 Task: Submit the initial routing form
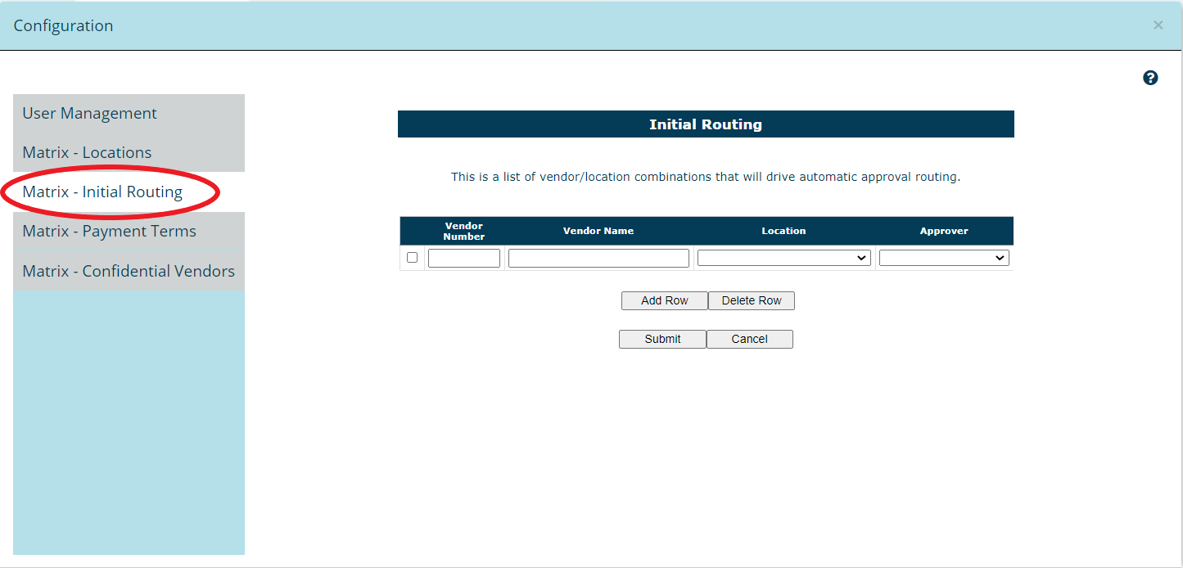pos(662,340)
